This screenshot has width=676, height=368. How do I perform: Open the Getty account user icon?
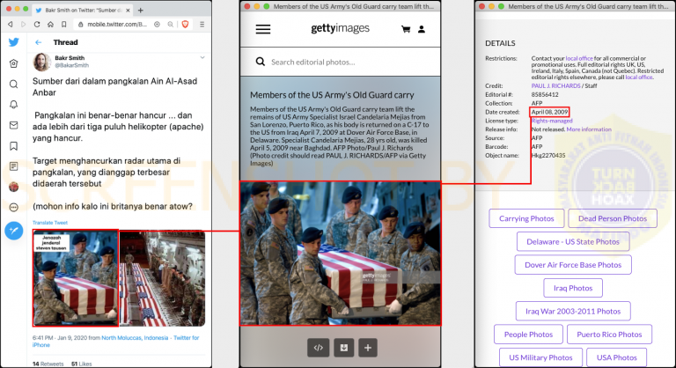point(422,29)
